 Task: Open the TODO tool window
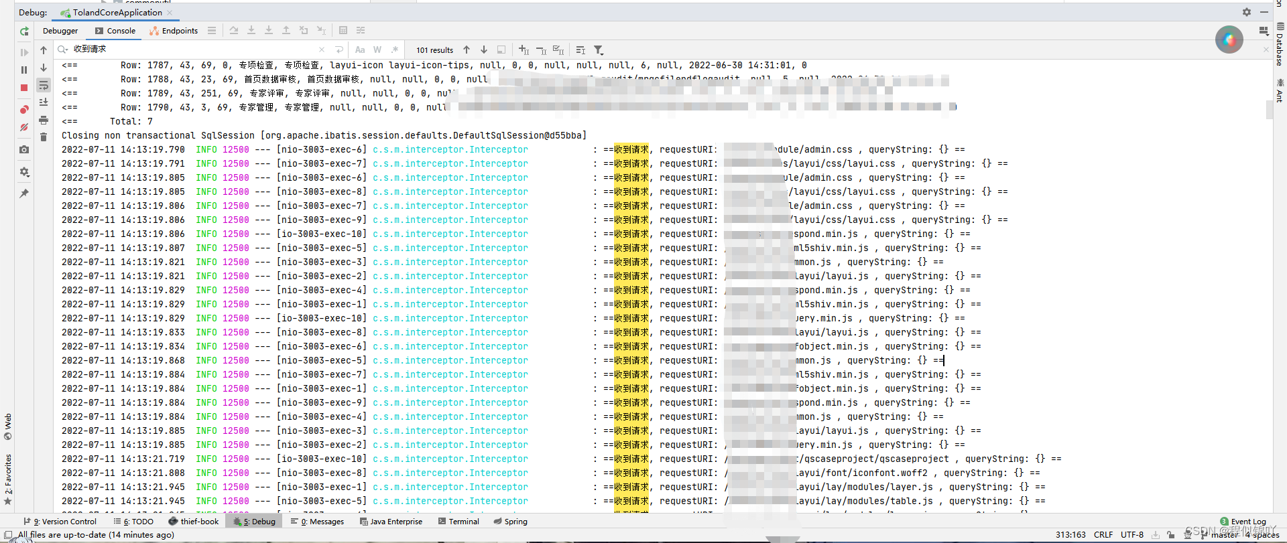pos(133,522)
